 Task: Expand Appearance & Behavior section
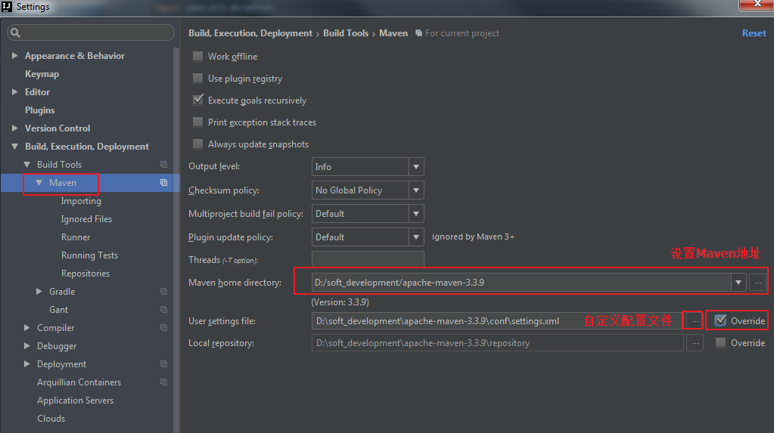point(15,56)
